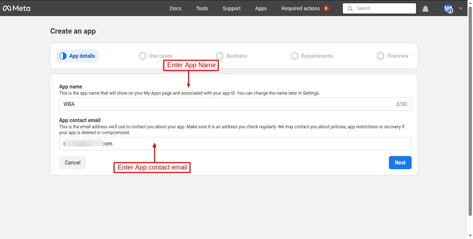The height and width of the screenshot is (239, 473).
Task: Open the Tools menu
Action: (x=202, y=8)
